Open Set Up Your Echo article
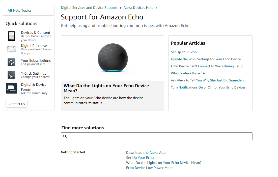This screenshot has width=278, height=177. click(x=184, y=52)
